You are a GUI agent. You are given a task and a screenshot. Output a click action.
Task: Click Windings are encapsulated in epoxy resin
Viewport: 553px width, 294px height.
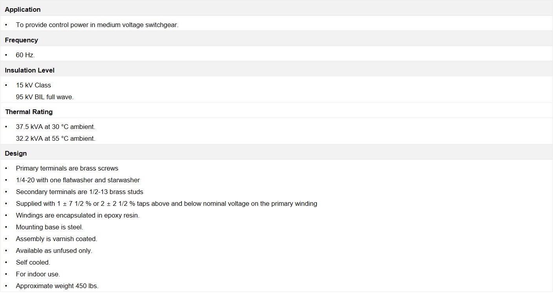78,216
